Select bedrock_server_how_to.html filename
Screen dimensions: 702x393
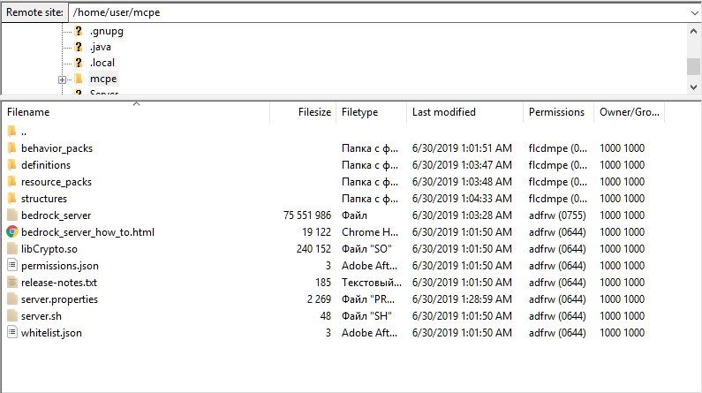click(x=87, y=232)
